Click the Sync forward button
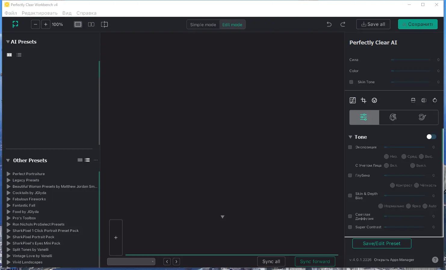The height and width of the screenshot is (270, 446). pos(315,262)
